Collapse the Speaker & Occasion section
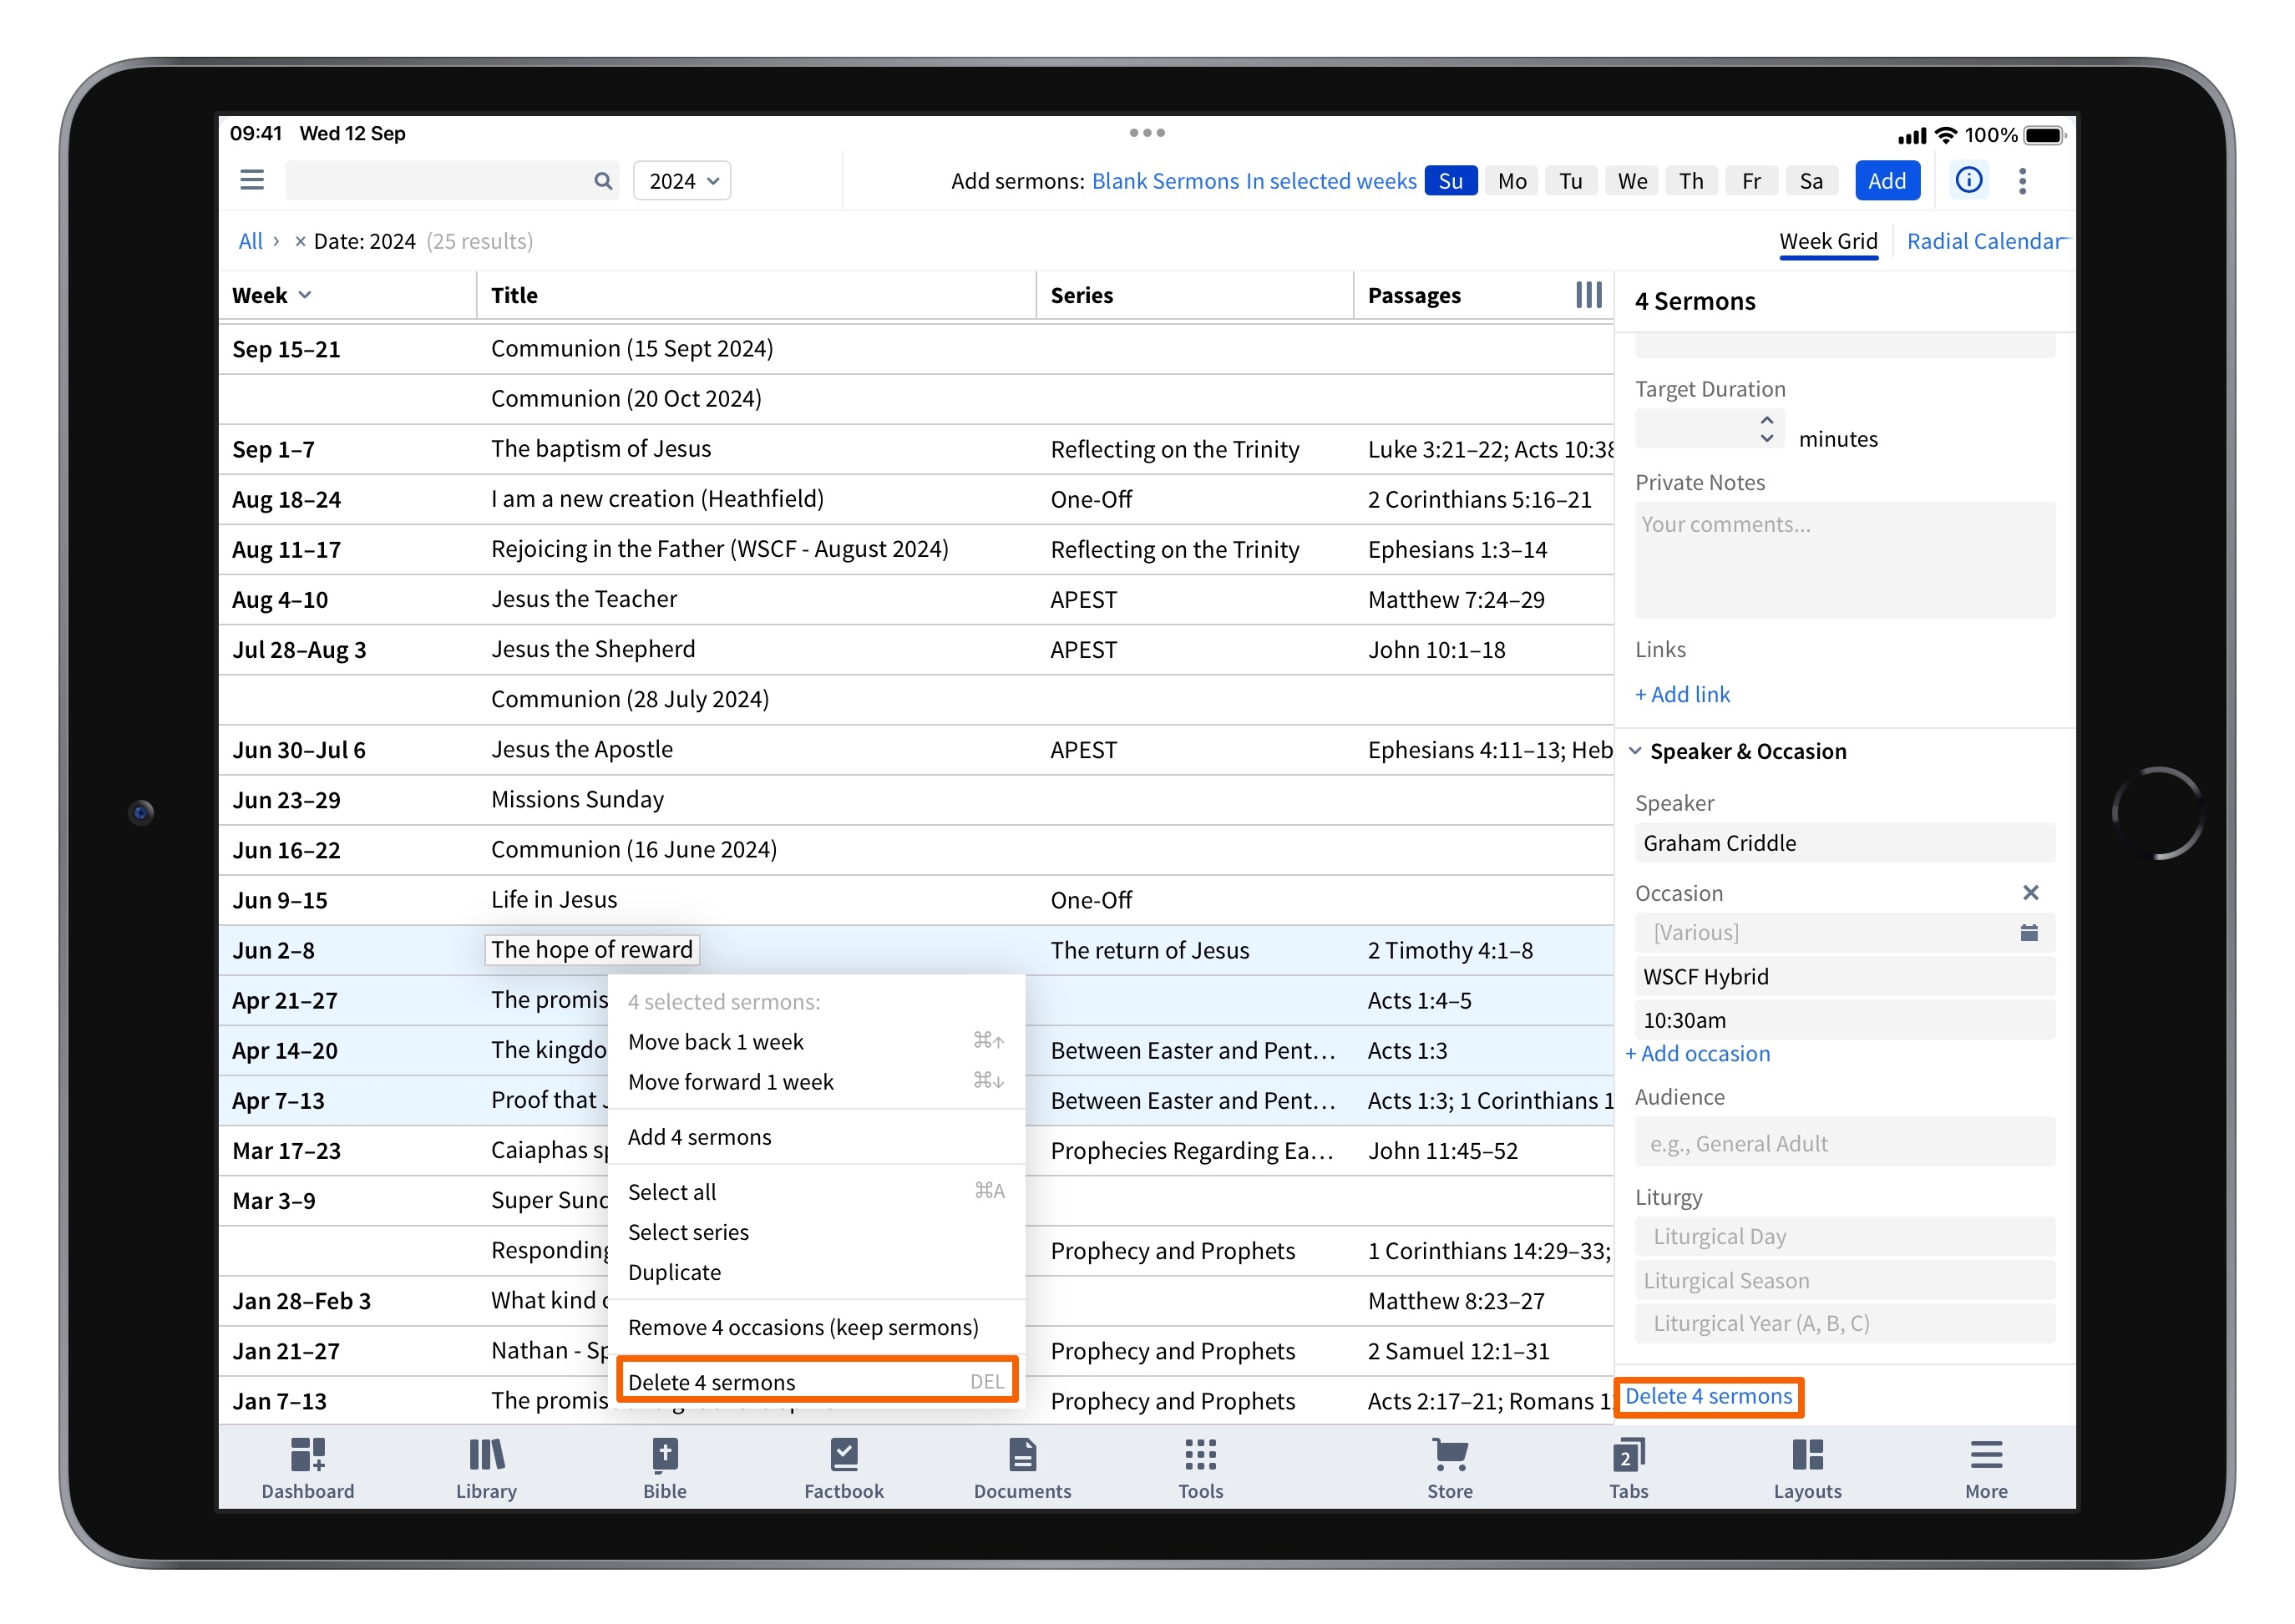Viewport: 2295px width, 1624px height. click(x=1635, y=751)
